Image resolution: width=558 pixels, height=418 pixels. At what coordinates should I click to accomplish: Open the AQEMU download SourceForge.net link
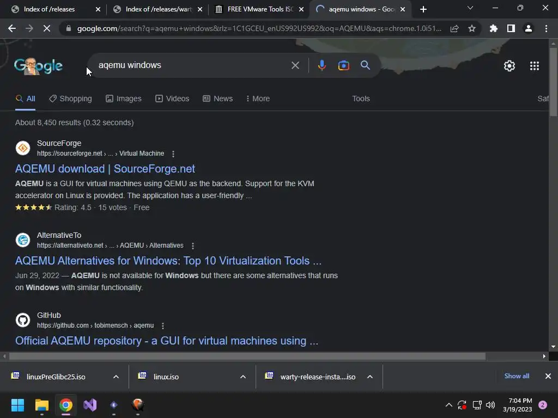105,169
